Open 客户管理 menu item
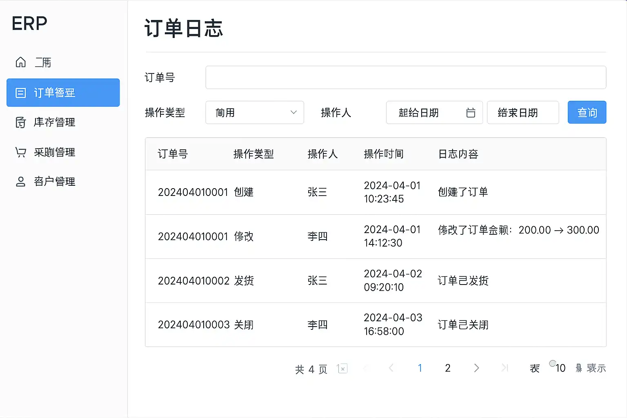 [x=54, y=182]
